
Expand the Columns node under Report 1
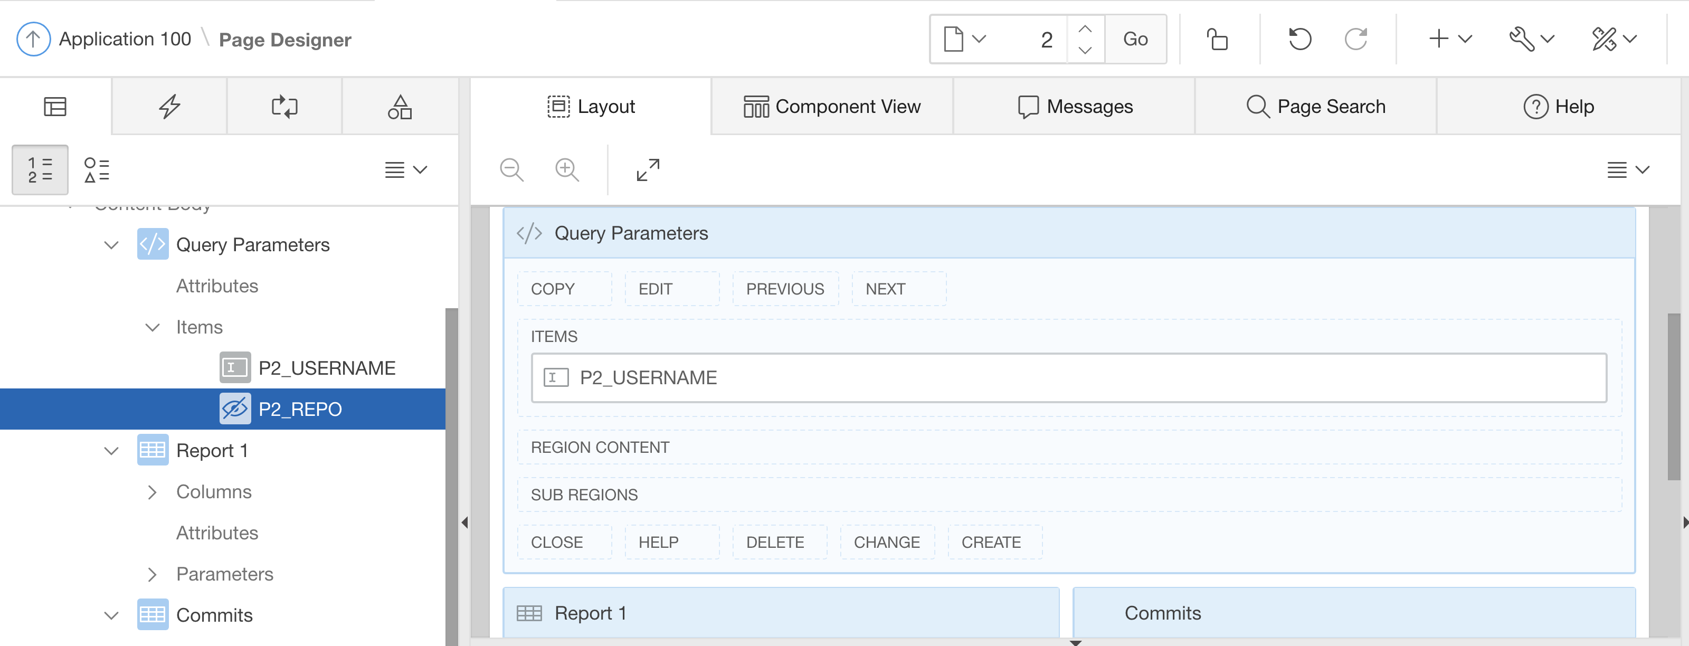coord(152,492)
